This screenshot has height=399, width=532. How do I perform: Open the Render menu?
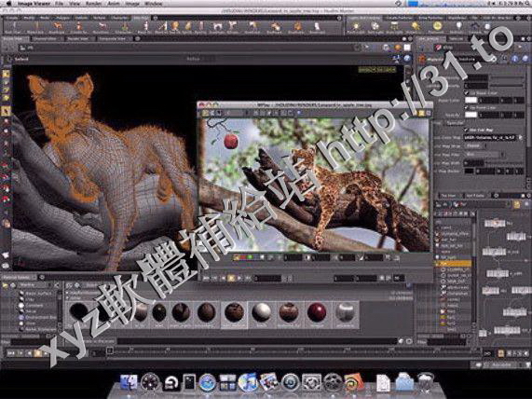tap(93, 4)
